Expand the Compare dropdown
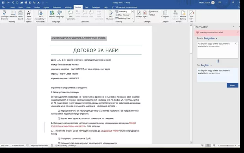 pos(165,19)
